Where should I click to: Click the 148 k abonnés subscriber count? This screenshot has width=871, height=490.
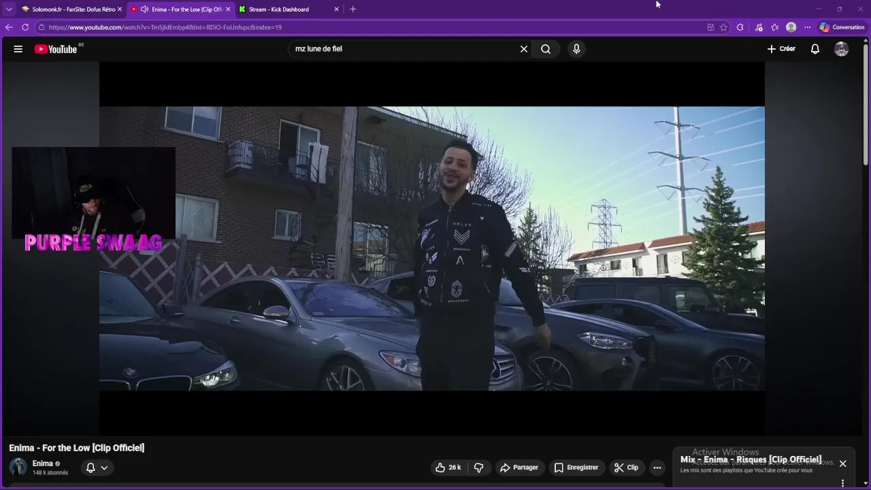(50, 473)
